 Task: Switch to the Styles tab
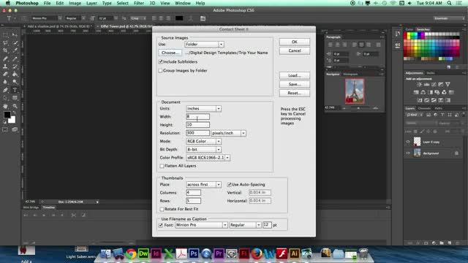[x=431, y=73]
